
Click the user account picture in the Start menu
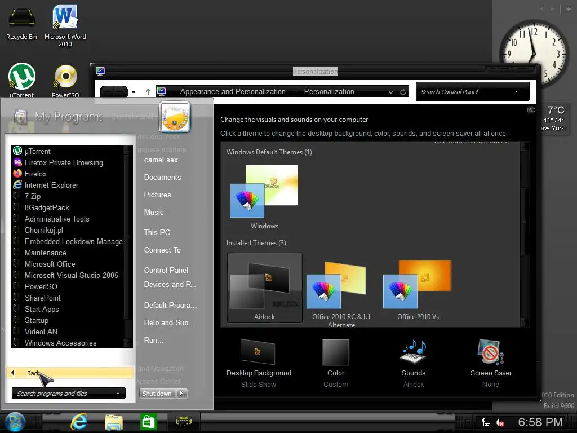pyautogui.click(x=175, y=117)
